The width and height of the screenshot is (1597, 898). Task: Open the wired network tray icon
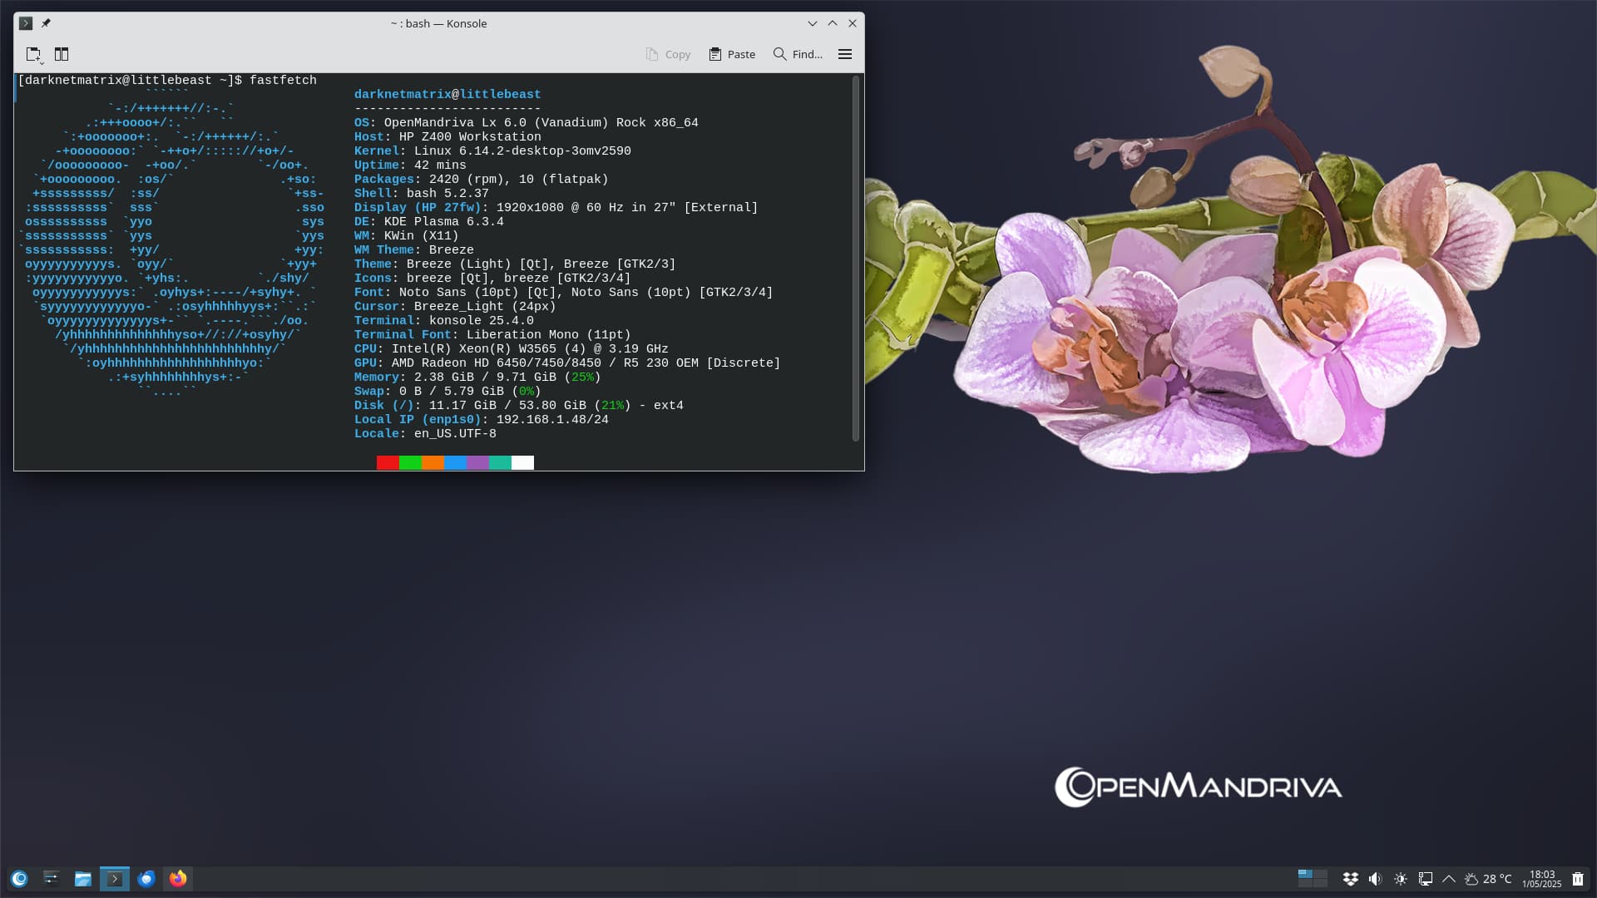[x=1425, y=879]
